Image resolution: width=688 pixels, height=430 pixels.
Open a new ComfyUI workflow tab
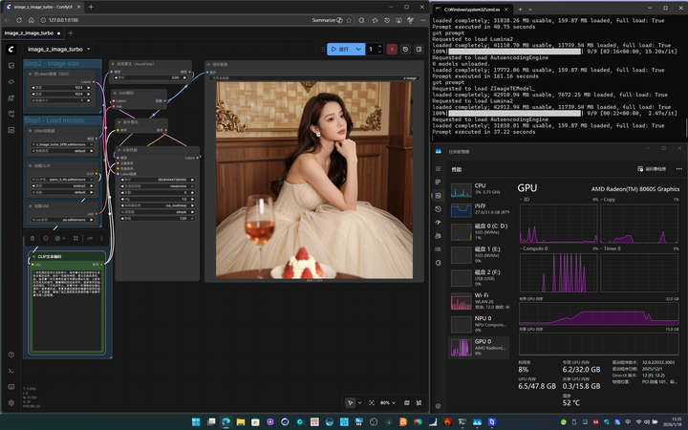(x=70, y=33)
